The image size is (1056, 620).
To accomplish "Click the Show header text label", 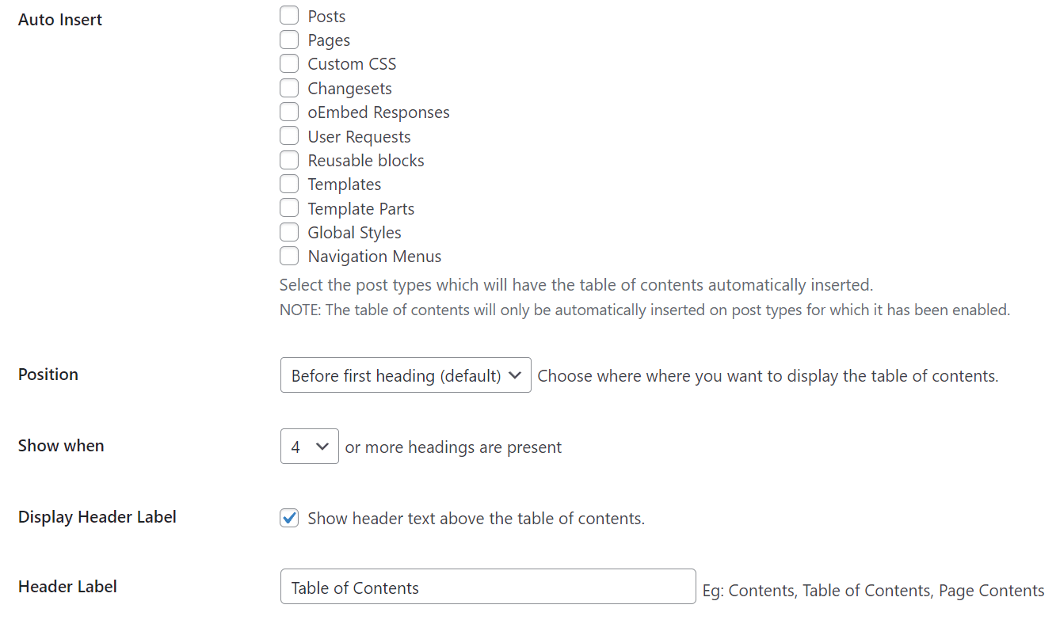I will coord(475,519).
